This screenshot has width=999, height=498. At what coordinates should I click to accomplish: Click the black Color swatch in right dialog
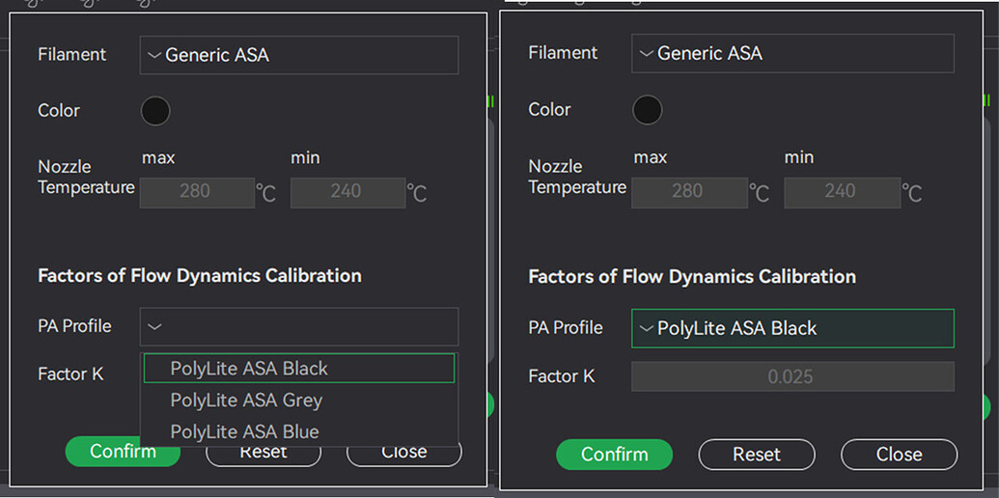648,109
